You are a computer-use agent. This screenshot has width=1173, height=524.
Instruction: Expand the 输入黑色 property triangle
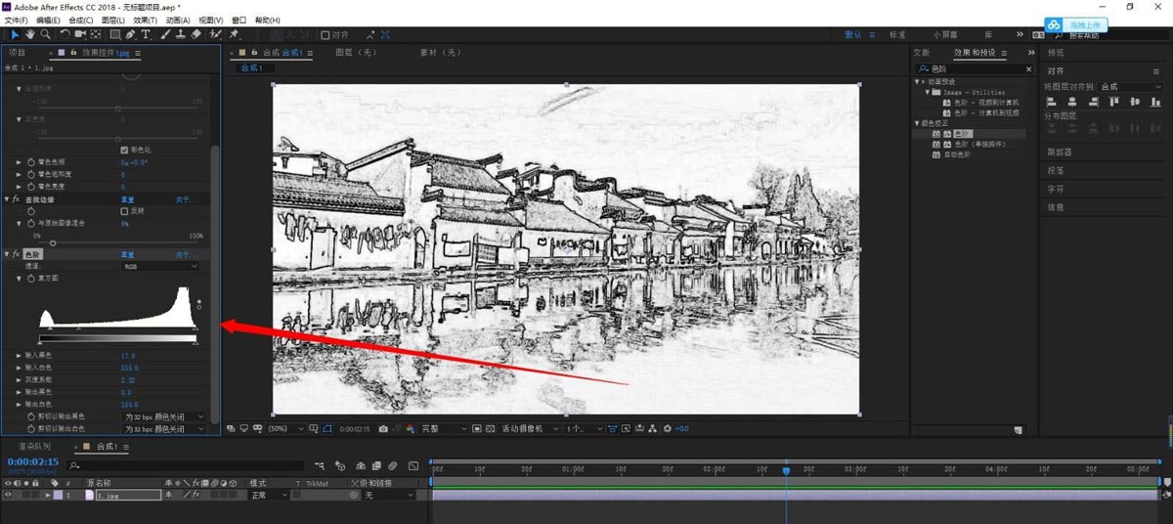point(19,356)
